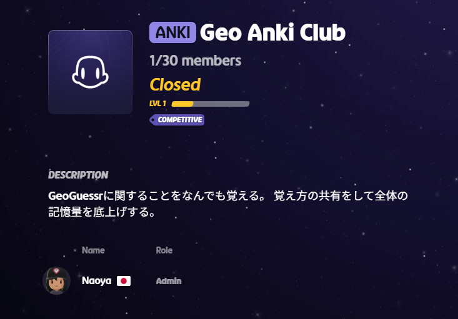This screenshot has width=458, height=319.
Task: Click the unfilled gray part of level bar
Action: coord(221,104)
